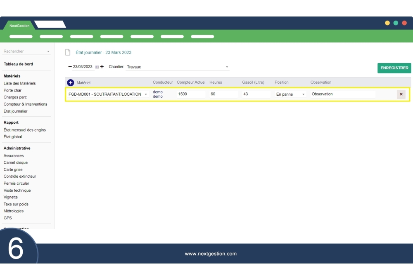
Task: Focus the Observation text field
Action: click(x=343, y=94)
